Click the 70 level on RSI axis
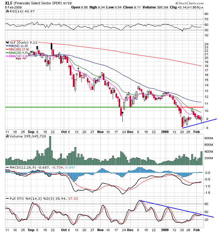The image size is (218, 233). click(206, 19)
